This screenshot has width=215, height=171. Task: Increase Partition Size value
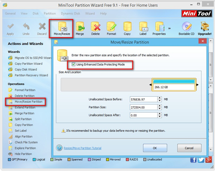[x=160, y=106]
